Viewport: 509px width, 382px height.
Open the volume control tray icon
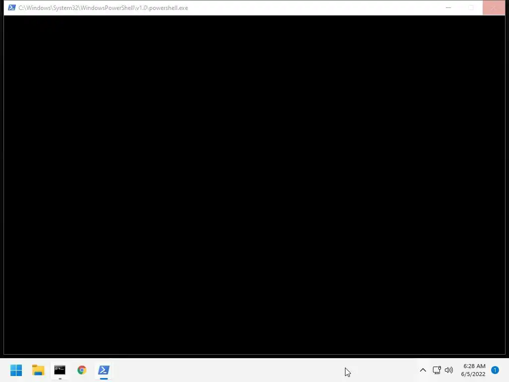pos(449,370)
